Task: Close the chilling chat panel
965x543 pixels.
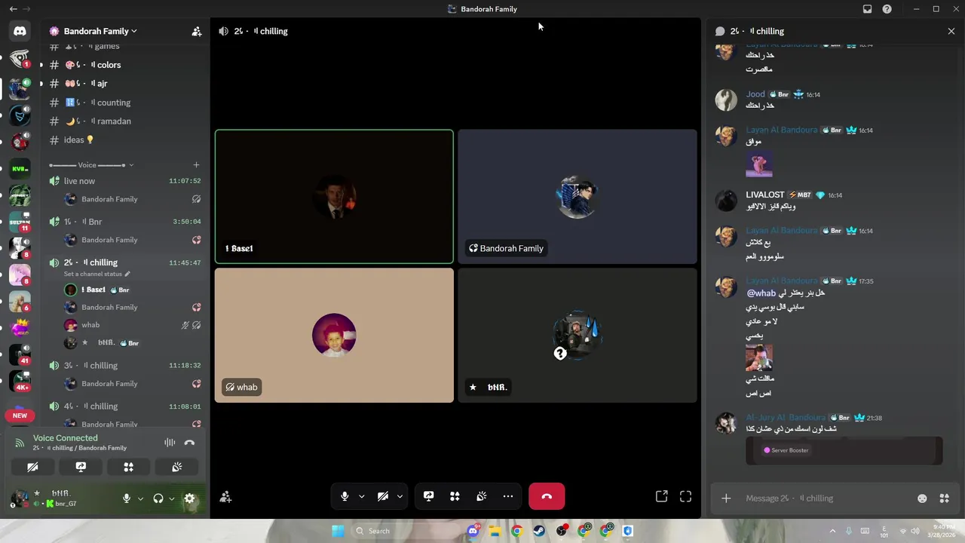Action: point(951,31)
